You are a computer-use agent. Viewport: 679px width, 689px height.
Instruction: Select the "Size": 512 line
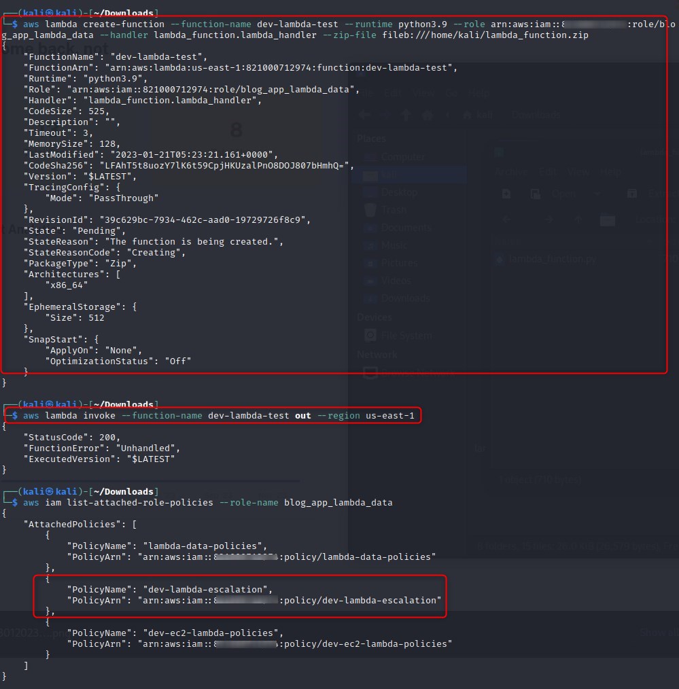point(74,318)
